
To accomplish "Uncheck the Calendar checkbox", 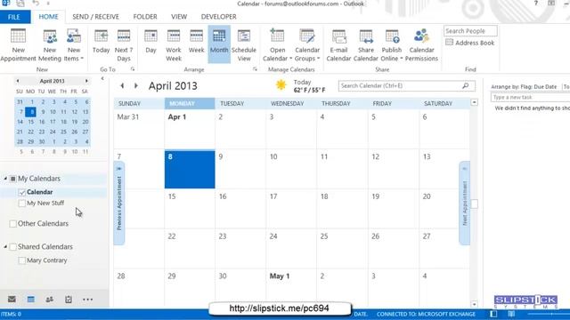I will [21, 192].
